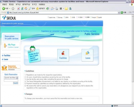The image size is (134, 107).
Task: Click the Refresh page icon
Action: click(x=22, y=9)
